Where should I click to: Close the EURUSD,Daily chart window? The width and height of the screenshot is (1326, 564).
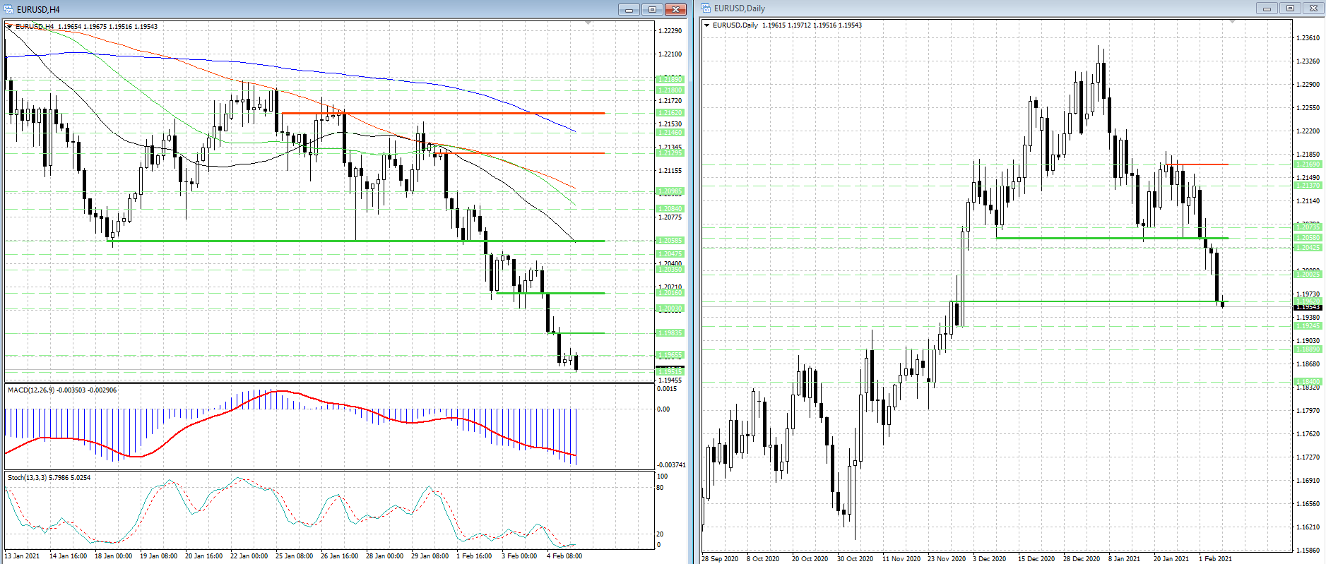point(1313,8)
